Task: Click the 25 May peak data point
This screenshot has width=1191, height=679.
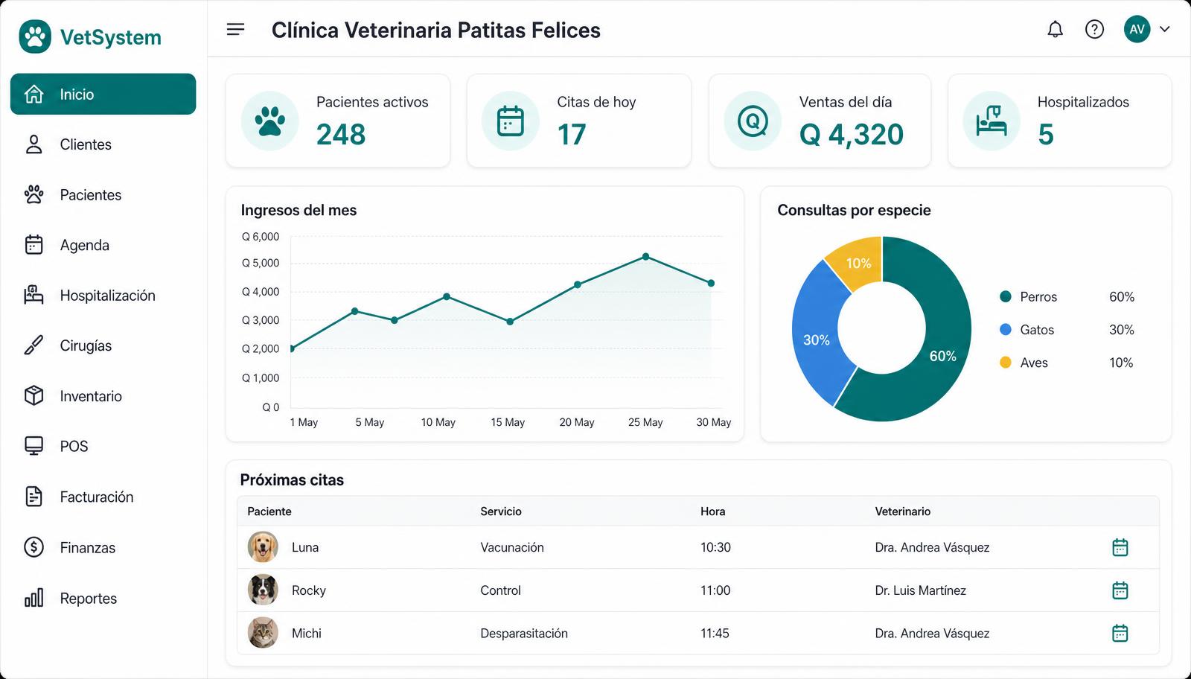Action: coord(645,257)
